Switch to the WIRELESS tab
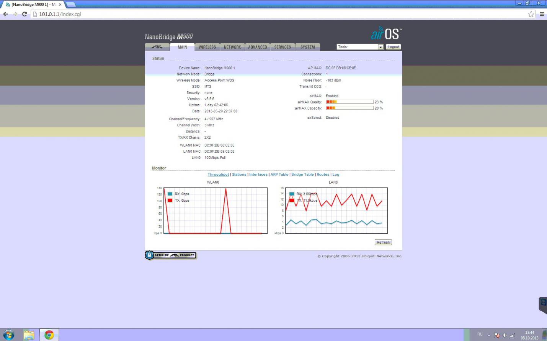The width and height of the screenshot is (547, 341). point(207,47)
